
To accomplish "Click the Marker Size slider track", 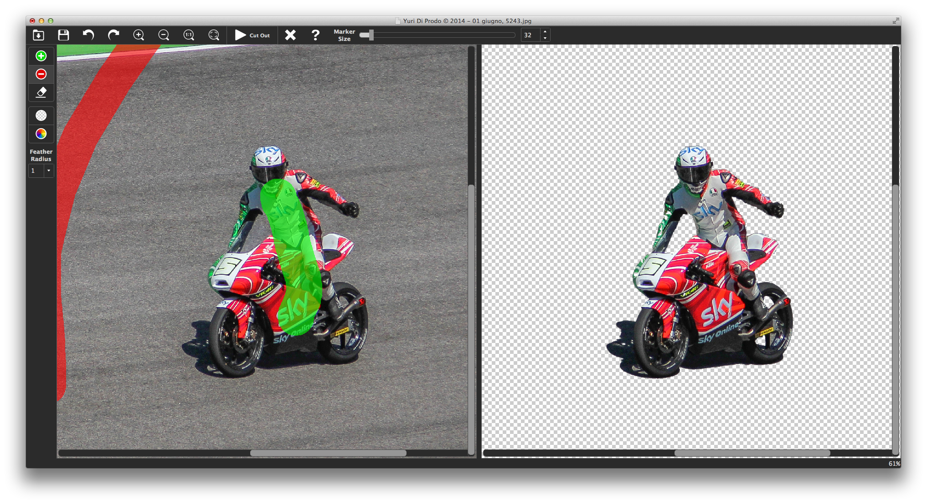I will pyautogui.click(x=438, y=35).
